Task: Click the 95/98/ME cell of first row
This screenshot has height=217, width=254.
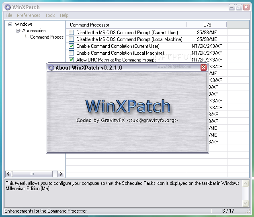Action: [x=207, y=33]
